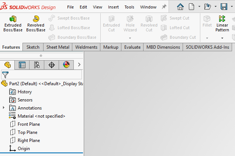Click the Open document icon

click(208, 7)
